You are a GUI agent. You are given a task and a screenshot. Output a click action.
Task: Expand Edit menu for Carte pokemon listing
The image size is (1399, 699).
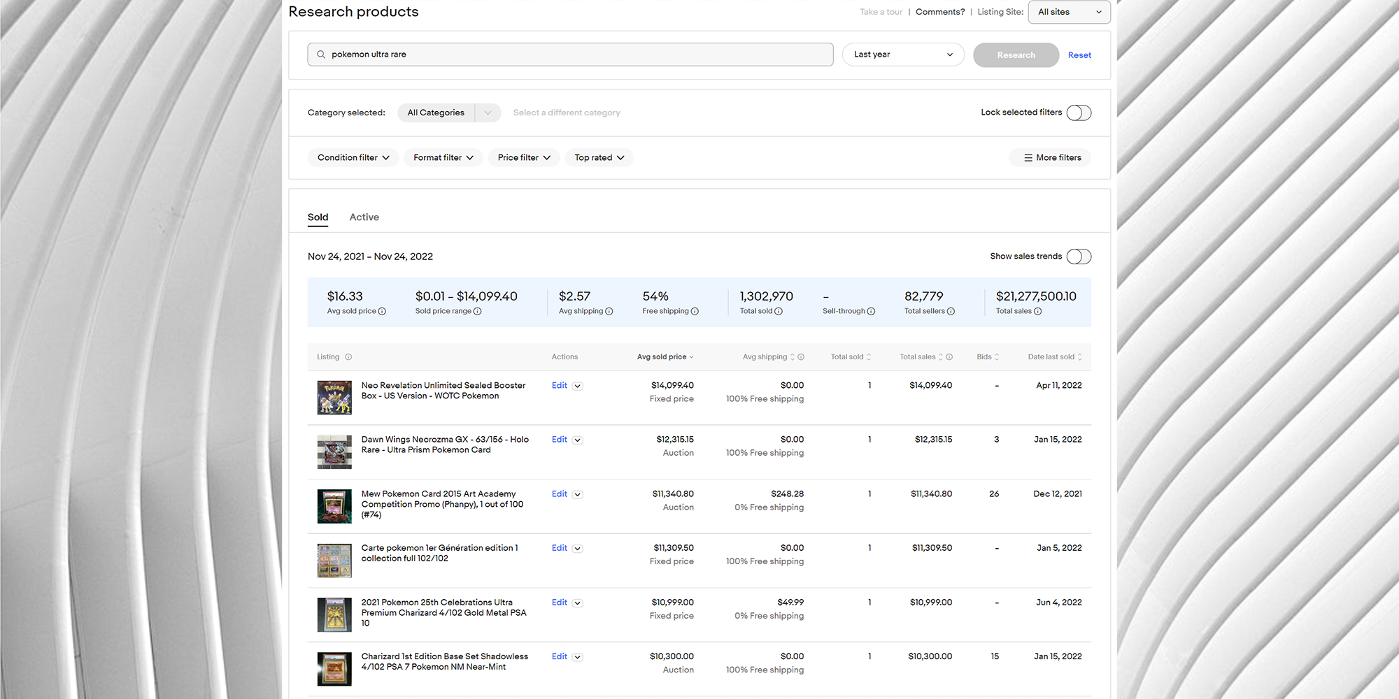[578, 549]
